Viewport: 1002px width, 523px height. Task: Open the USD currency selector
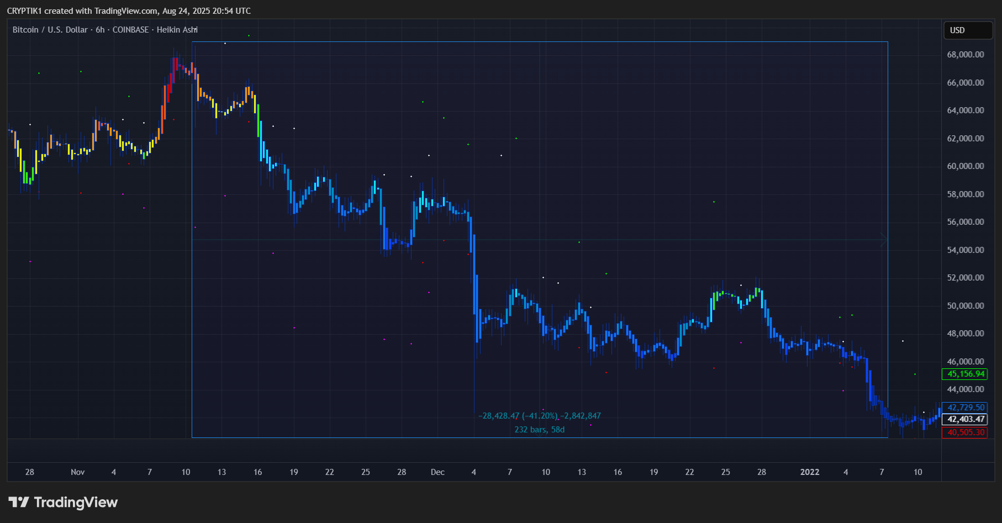click(968, 30)
